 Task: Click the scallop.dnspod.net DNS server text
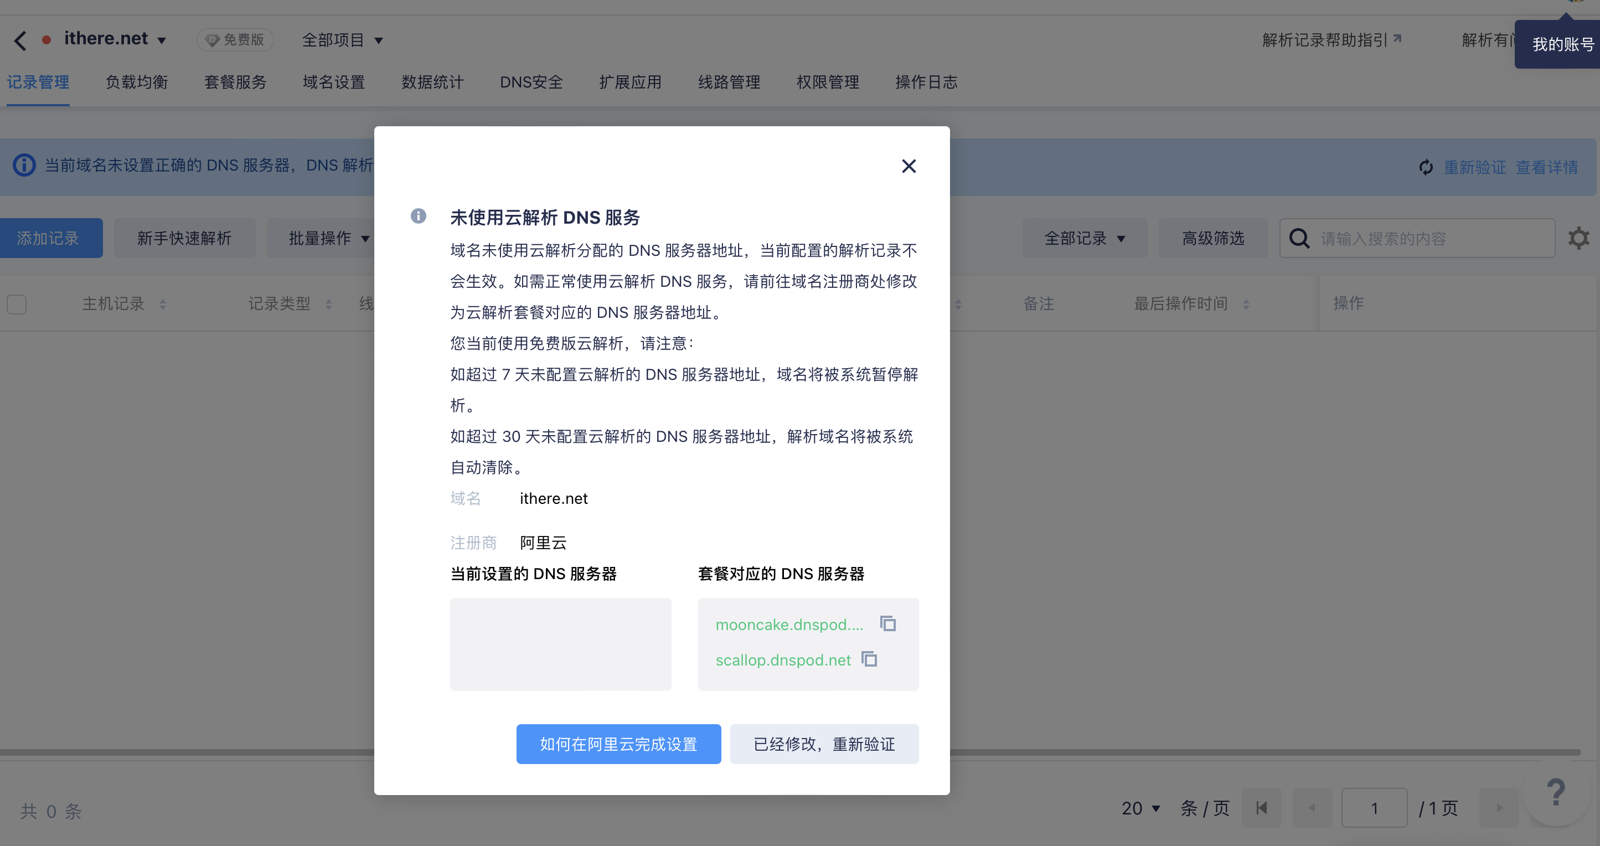783,659
